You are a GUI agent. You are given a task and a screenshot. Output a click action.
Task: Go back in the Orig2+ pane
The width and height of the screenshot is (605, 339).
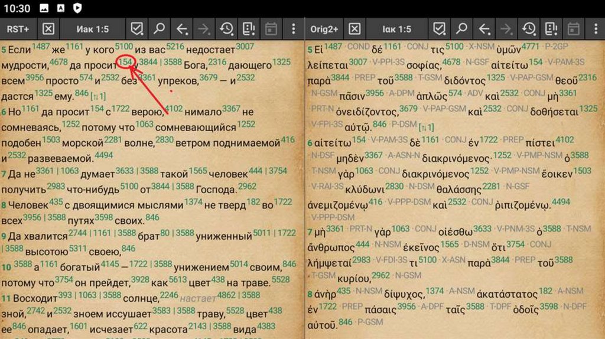[484, 29]
